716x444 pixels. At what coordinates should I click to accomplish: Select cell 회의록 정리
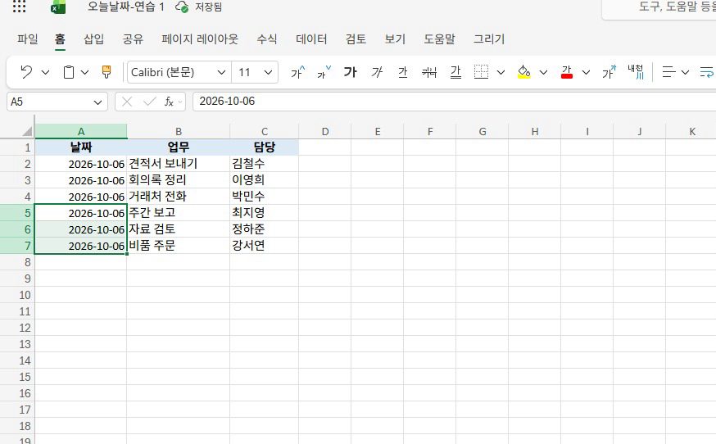(179, 180)
